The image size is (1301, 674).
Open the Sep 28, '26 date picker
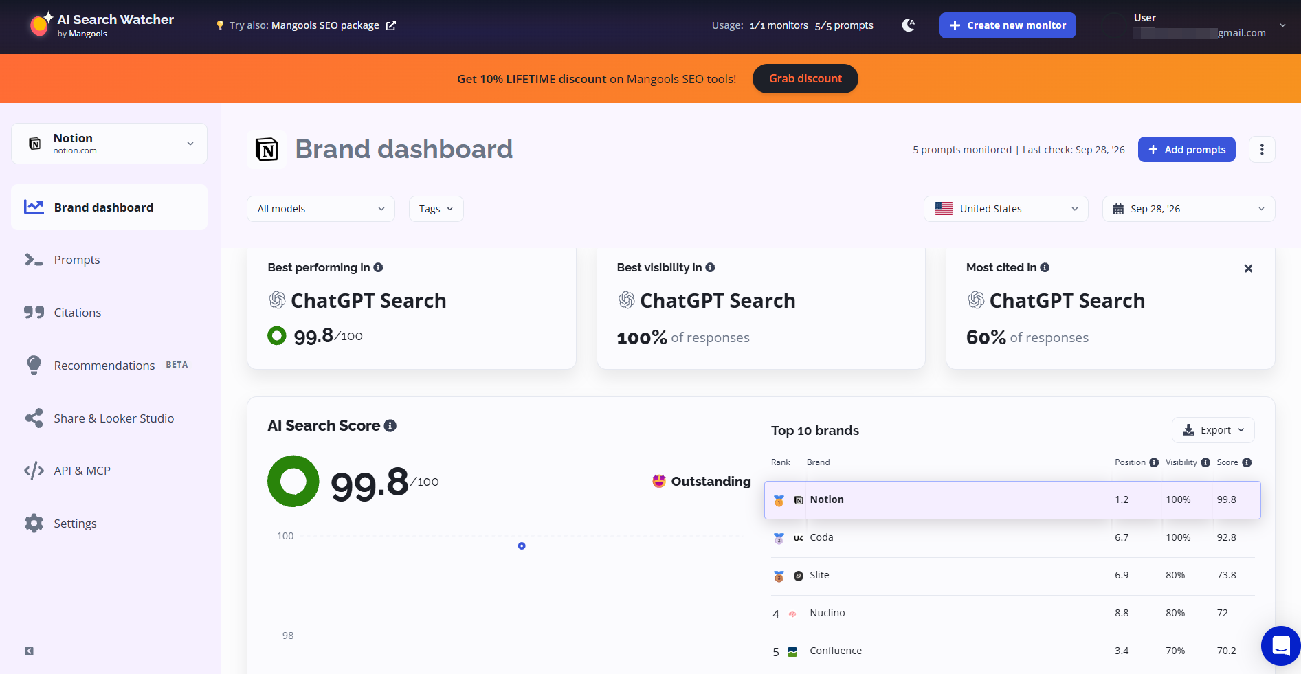pos(1188,209)
